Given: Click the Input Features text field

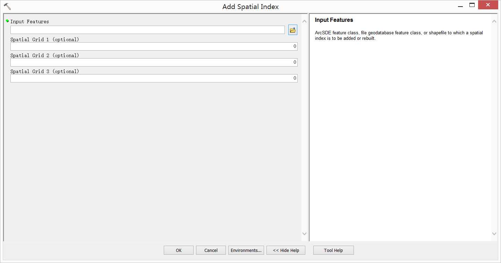Looking at the screenshot, I should pyautogui.click(x=147, y=30).
